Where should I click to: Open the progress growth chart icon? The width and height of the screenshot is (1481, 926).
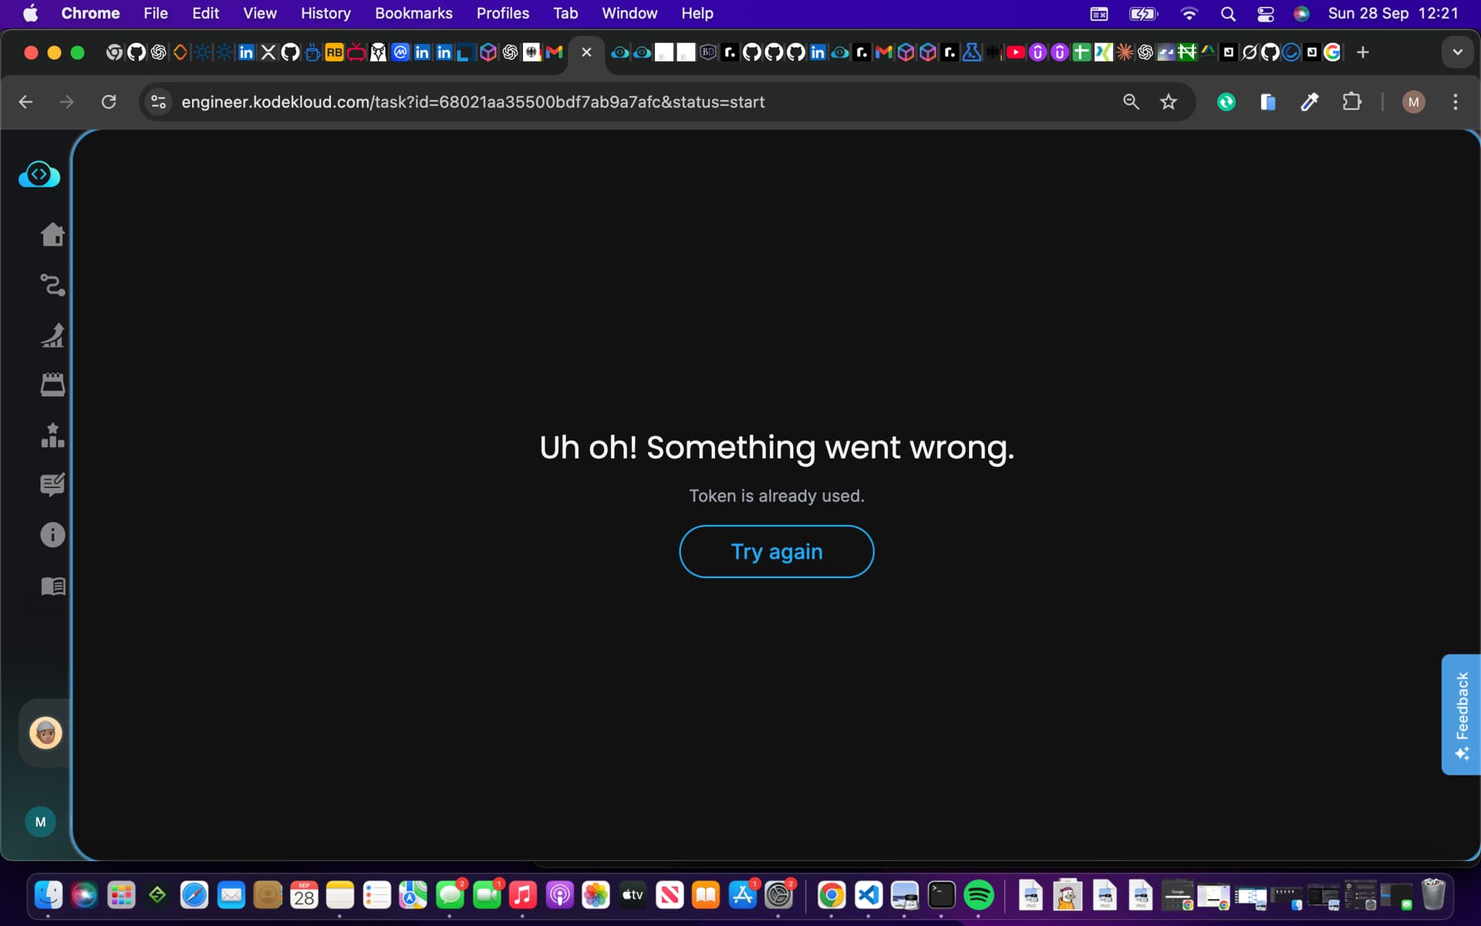[52, 335]
